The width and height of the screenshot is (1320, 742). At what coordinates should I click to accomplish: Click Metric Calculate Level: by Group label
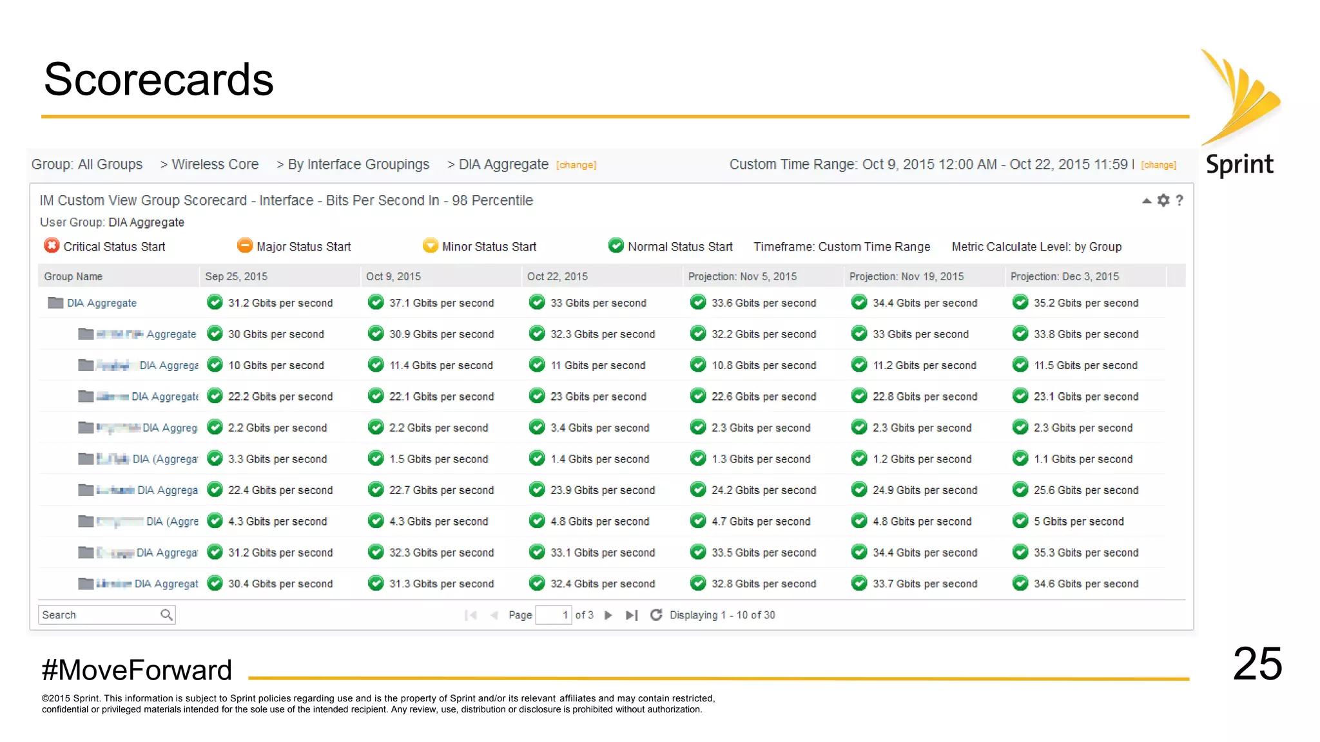pyautogui.click(x=1036, y=247)
